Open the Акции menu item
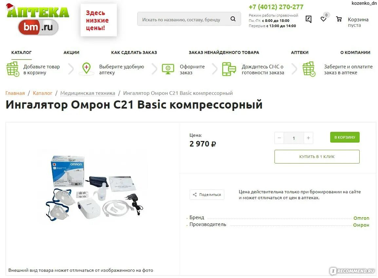 pyautogui.click(x=71, y=52)
